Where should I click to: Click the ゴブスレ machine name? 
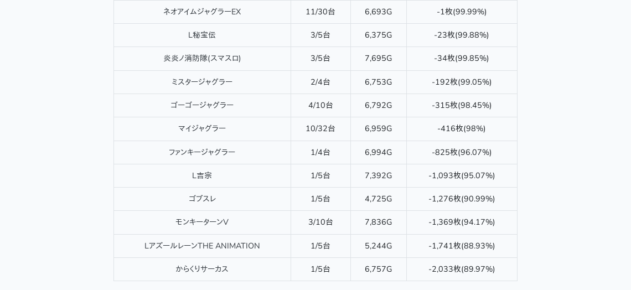(202, 199)
